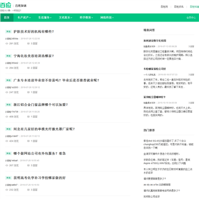Click the '2 回复' count under 宁海化妆 question
Screen dimensions: 199x199
34,68
